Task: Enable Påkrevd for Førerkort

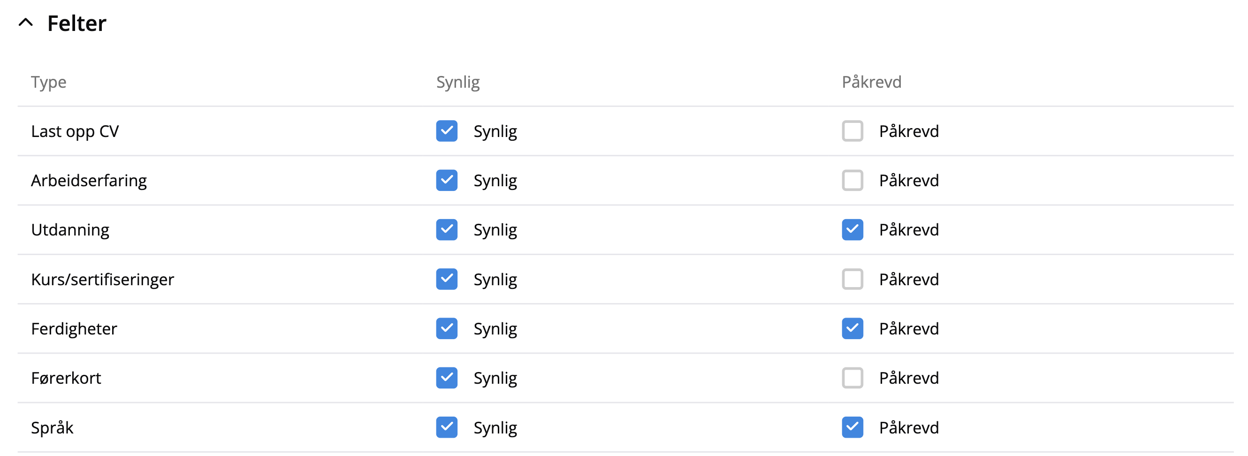Action: pyautogui.click(x=852, y=378)
